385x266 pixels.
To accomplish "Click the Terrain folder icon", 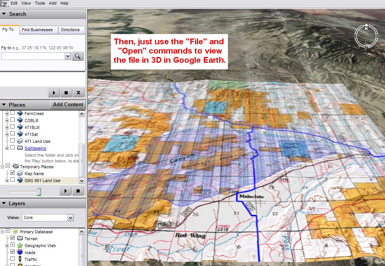I will pos(20,238).
